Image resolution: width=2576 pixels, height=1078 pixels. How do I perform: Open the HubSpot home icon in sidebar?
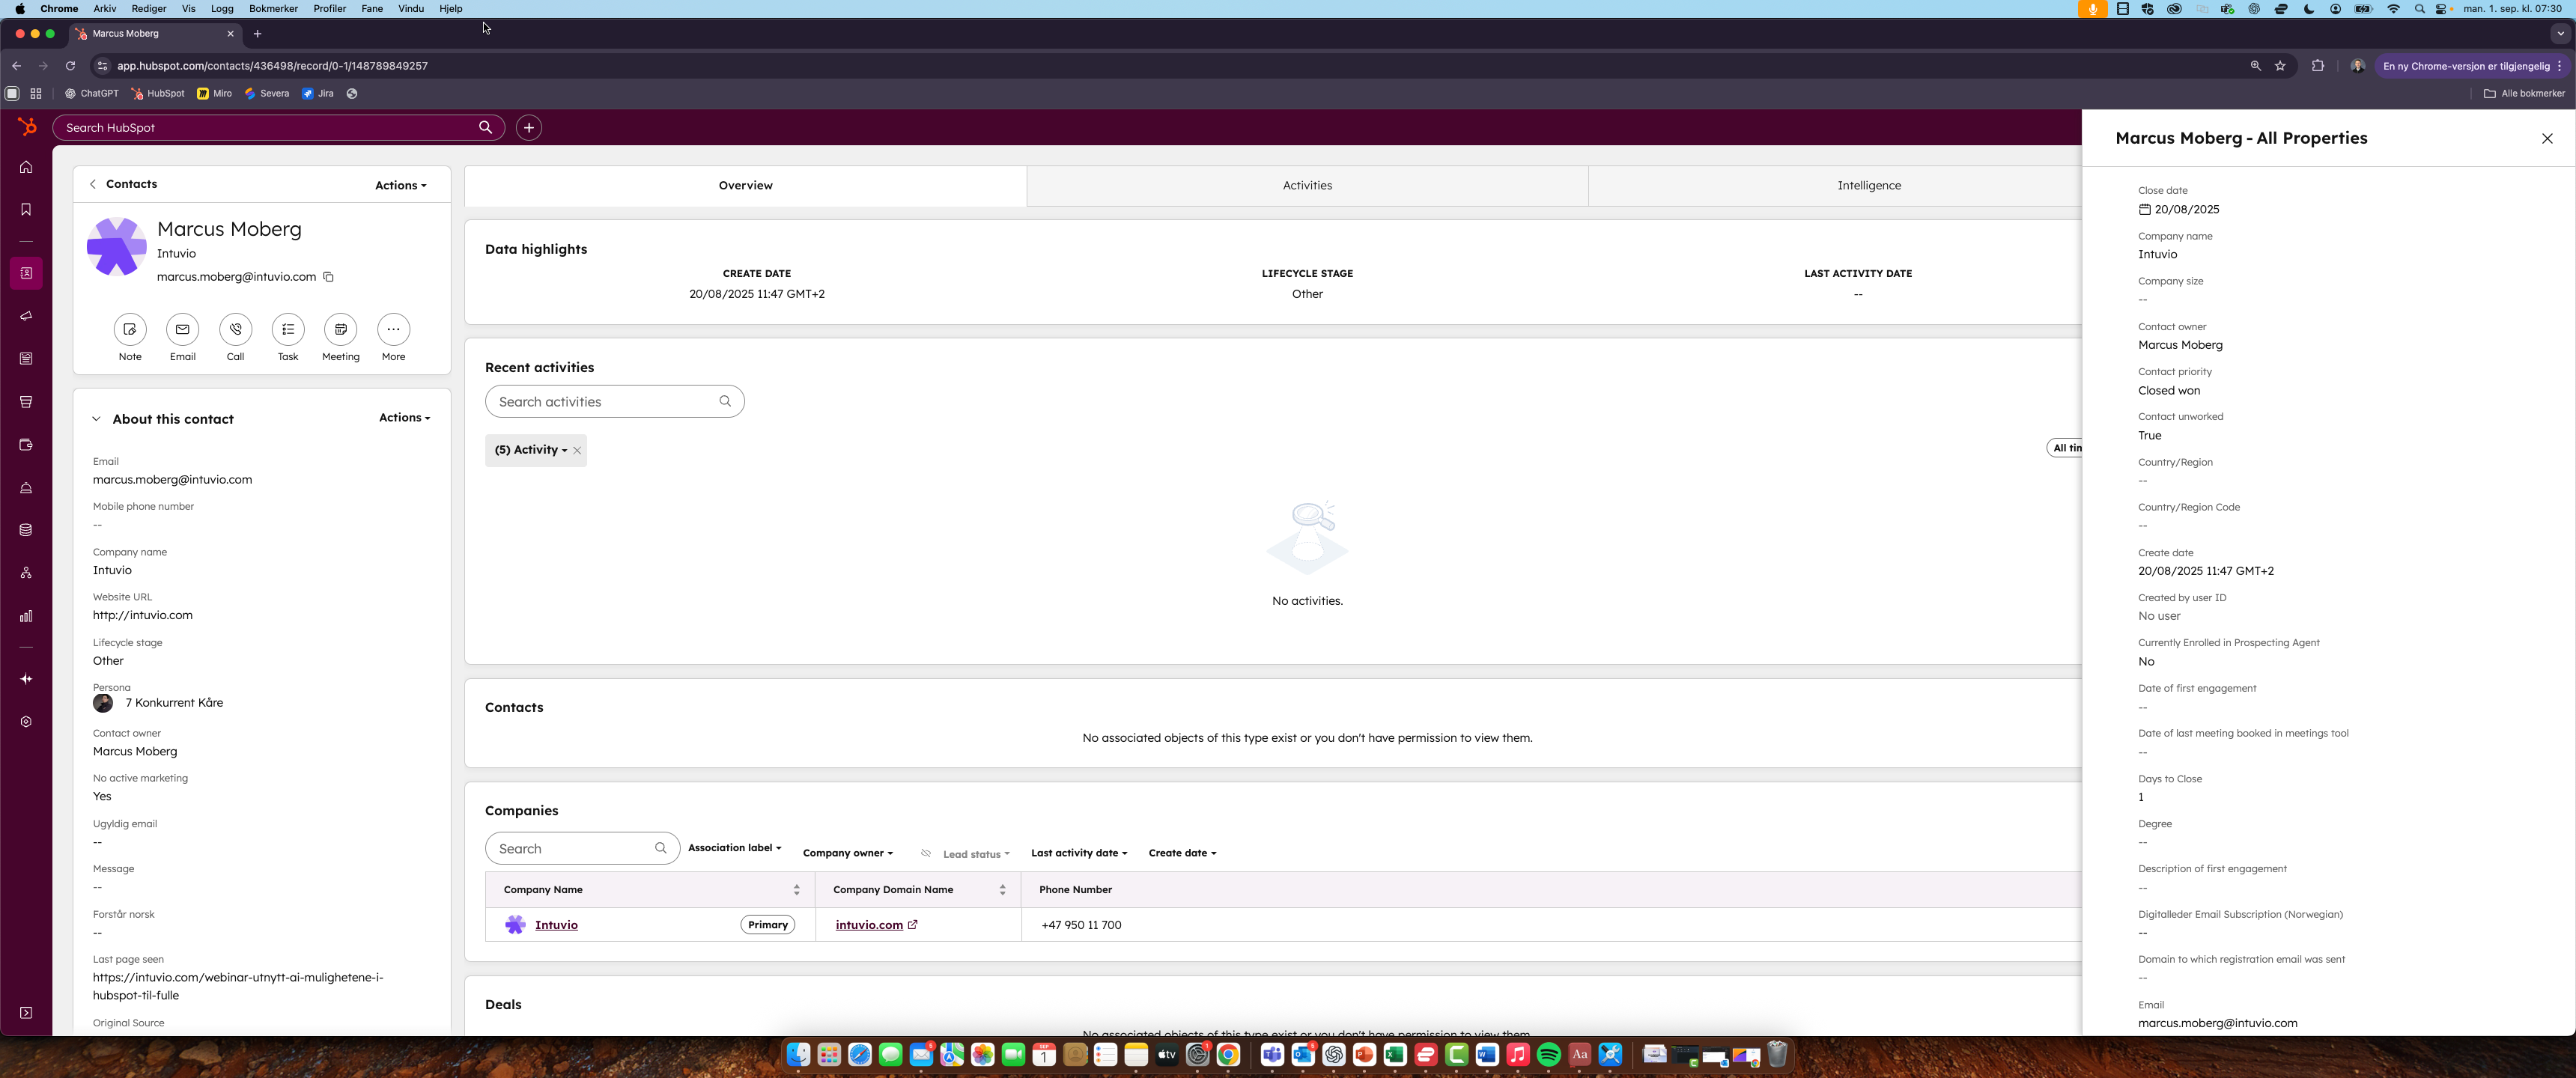(26, 167)
